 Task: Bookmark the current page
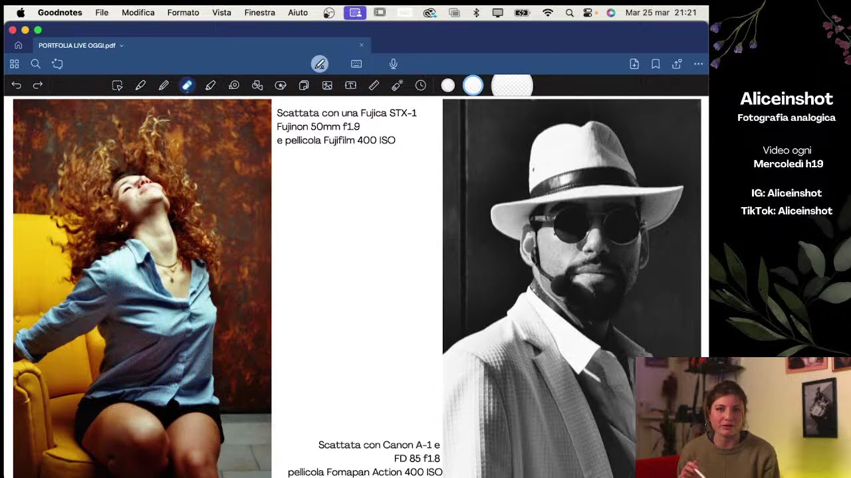(x=656, y=64)
